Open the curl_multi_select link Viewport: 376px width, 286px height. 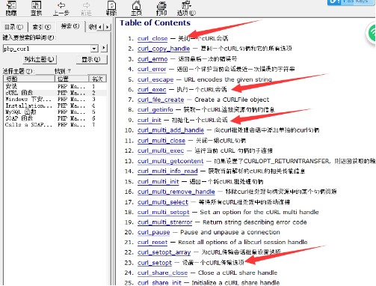[x=163, y=202]
